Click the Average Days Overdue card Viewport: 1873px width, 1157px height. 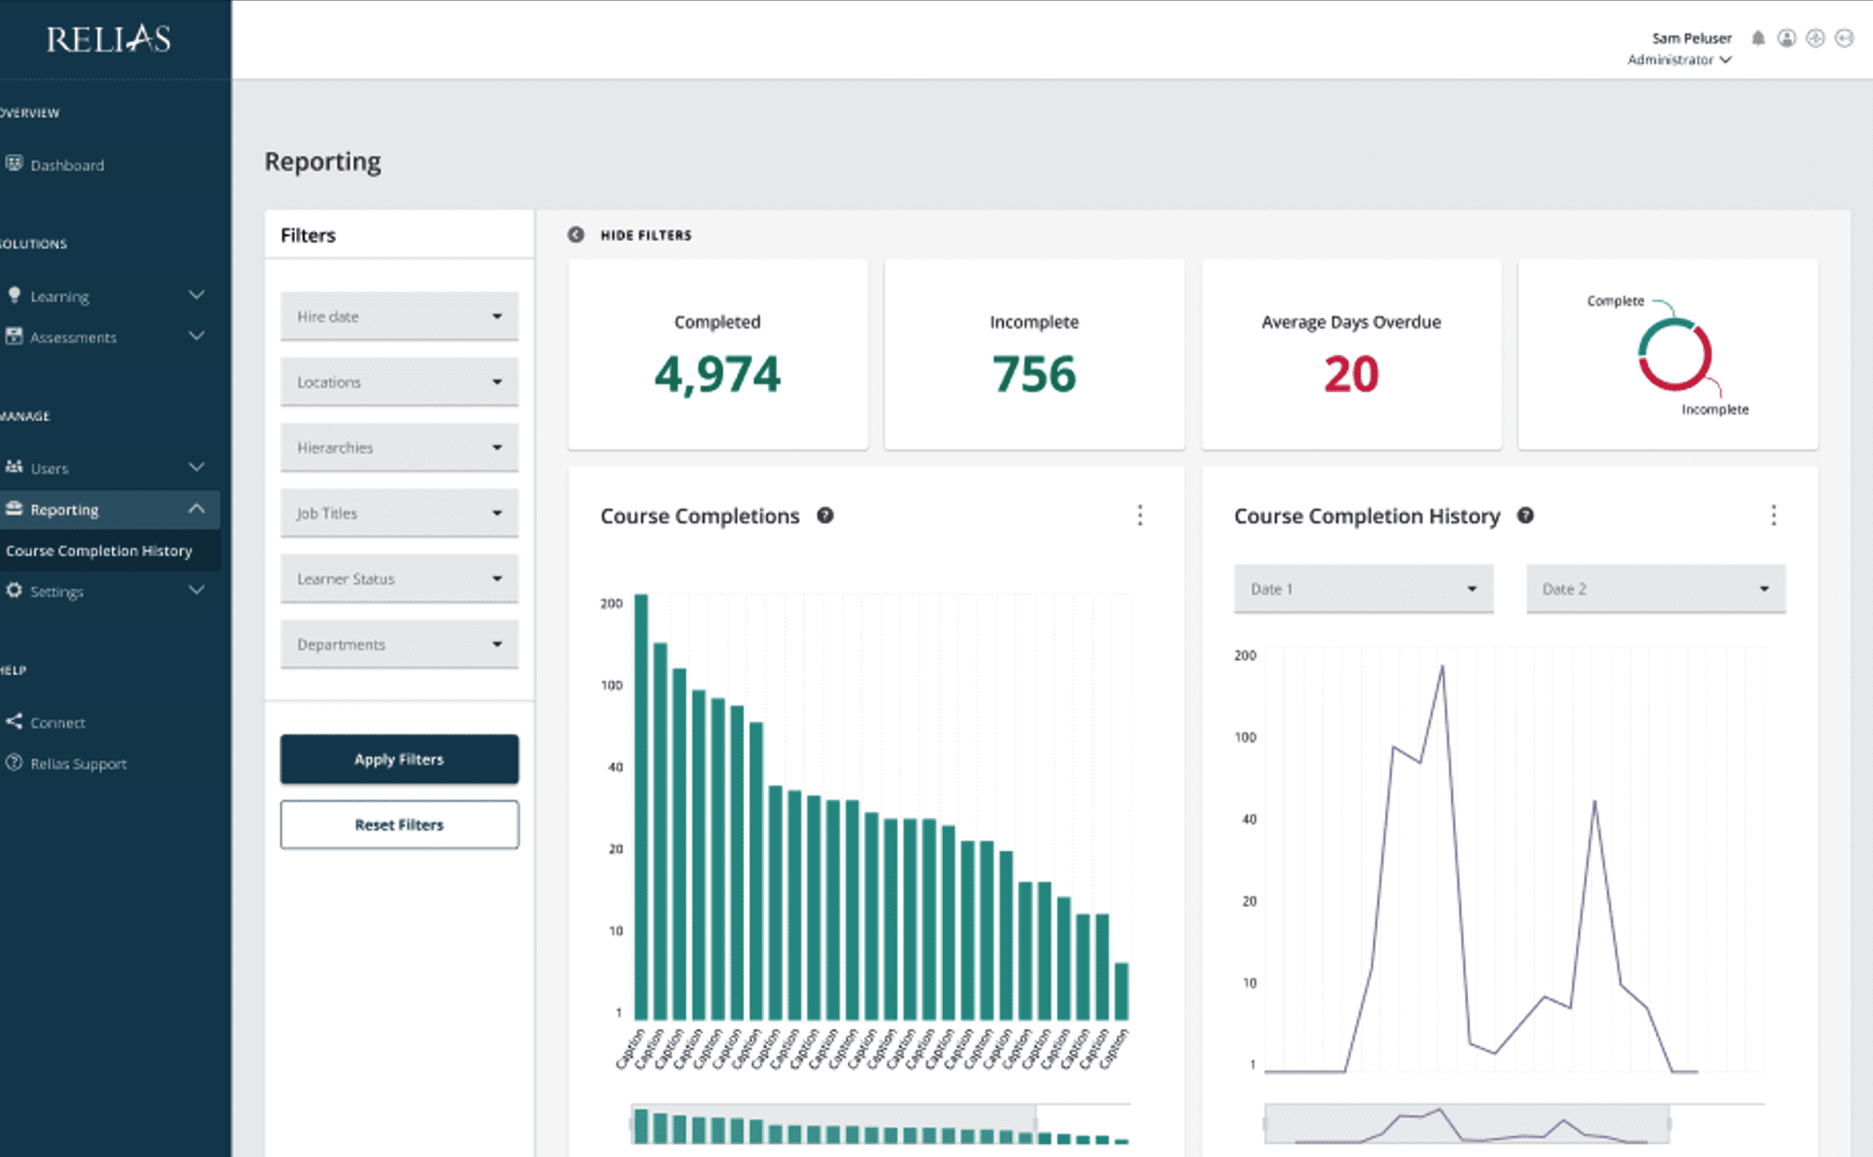point(1351,355)
